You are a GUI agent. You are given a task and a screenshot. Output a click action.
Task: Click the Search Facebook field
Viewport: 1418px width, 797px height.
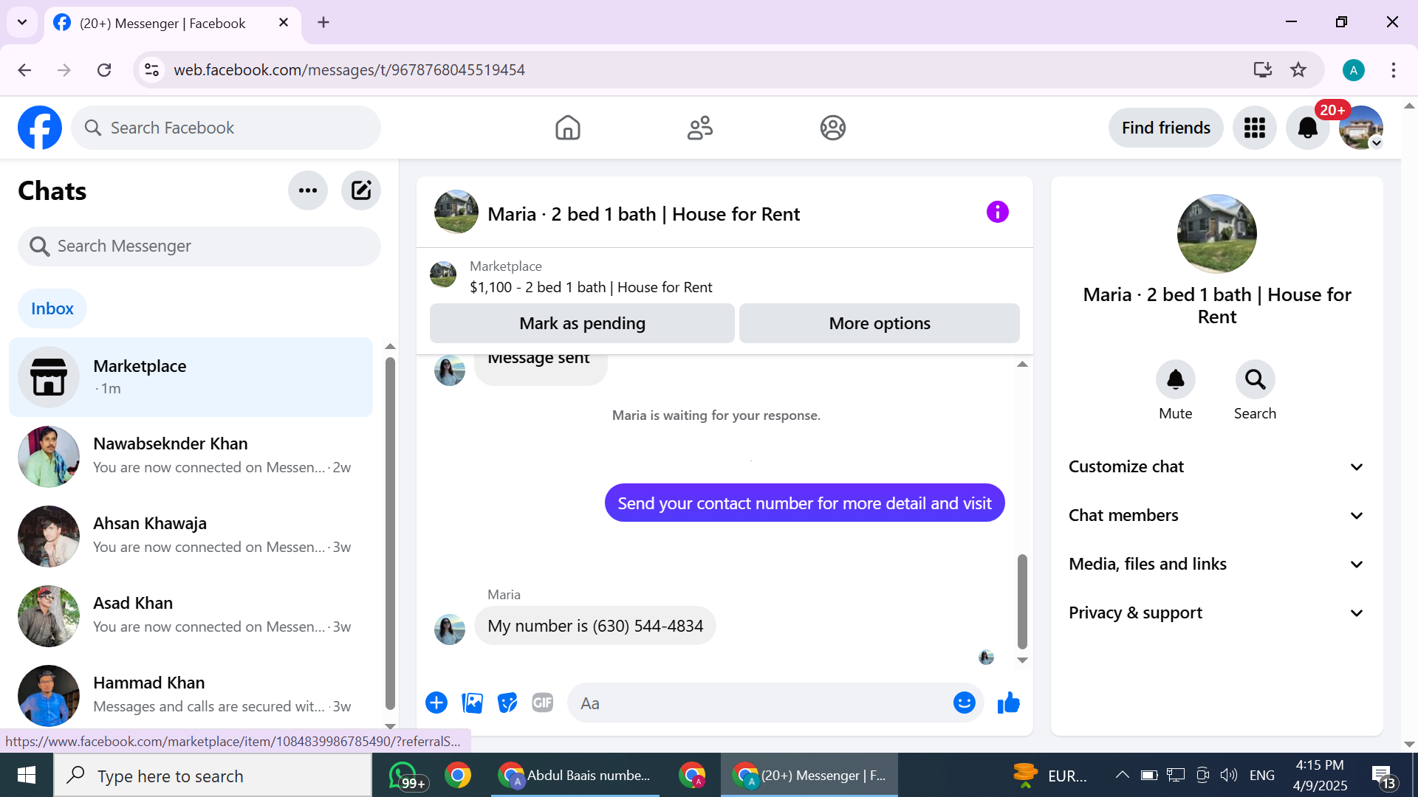tap(226, 128)
